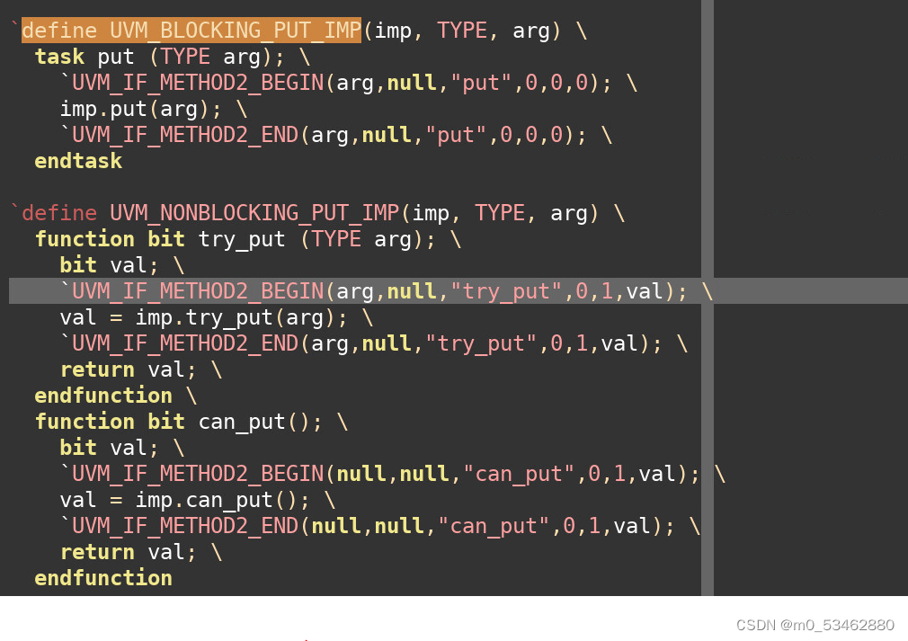Click the endtask keyword

pyautogui.click(x=77, y=160)
